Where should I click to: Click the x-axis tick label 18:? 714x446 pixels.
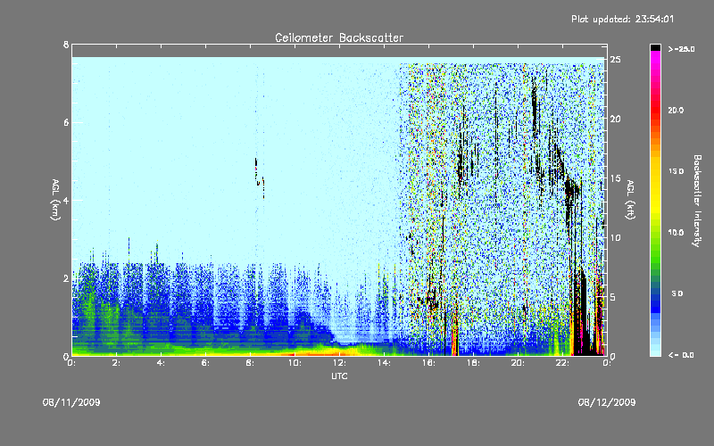473,363
